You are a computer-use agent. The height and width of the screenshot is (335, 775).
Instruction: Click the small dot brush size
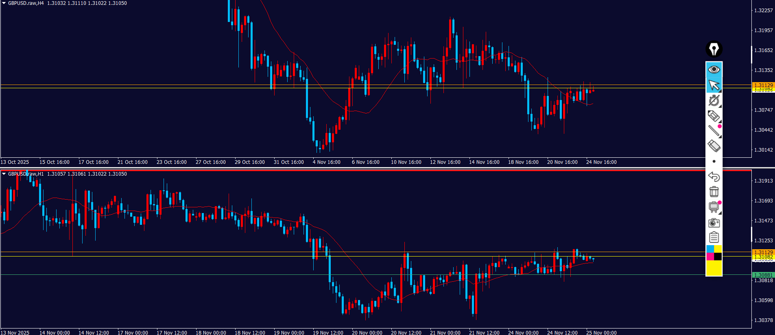tap(714, 161)
